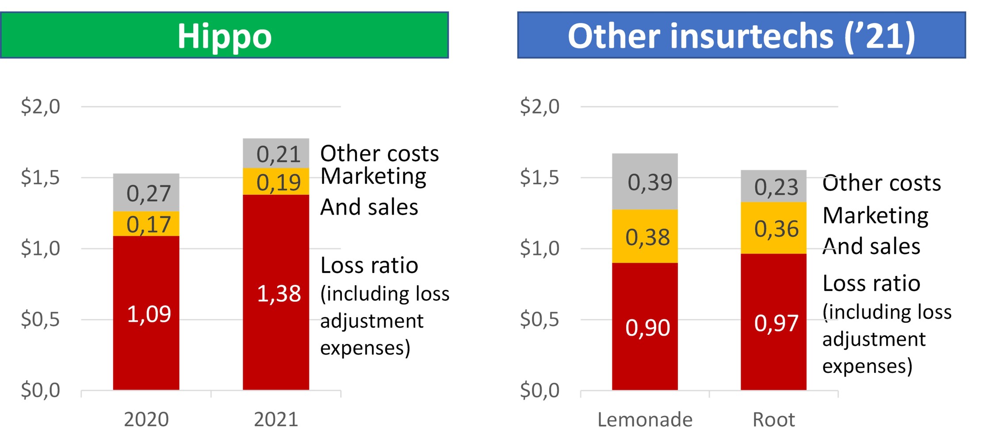This screenshot has height=443, width=987.
Task: Click the Hippo chart's $2,0 axis label
Action: click(x=40, y=106)
